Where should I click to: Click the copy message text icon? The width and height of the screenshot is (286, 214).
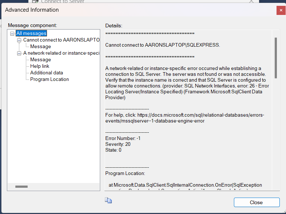(x=108, y=200)
